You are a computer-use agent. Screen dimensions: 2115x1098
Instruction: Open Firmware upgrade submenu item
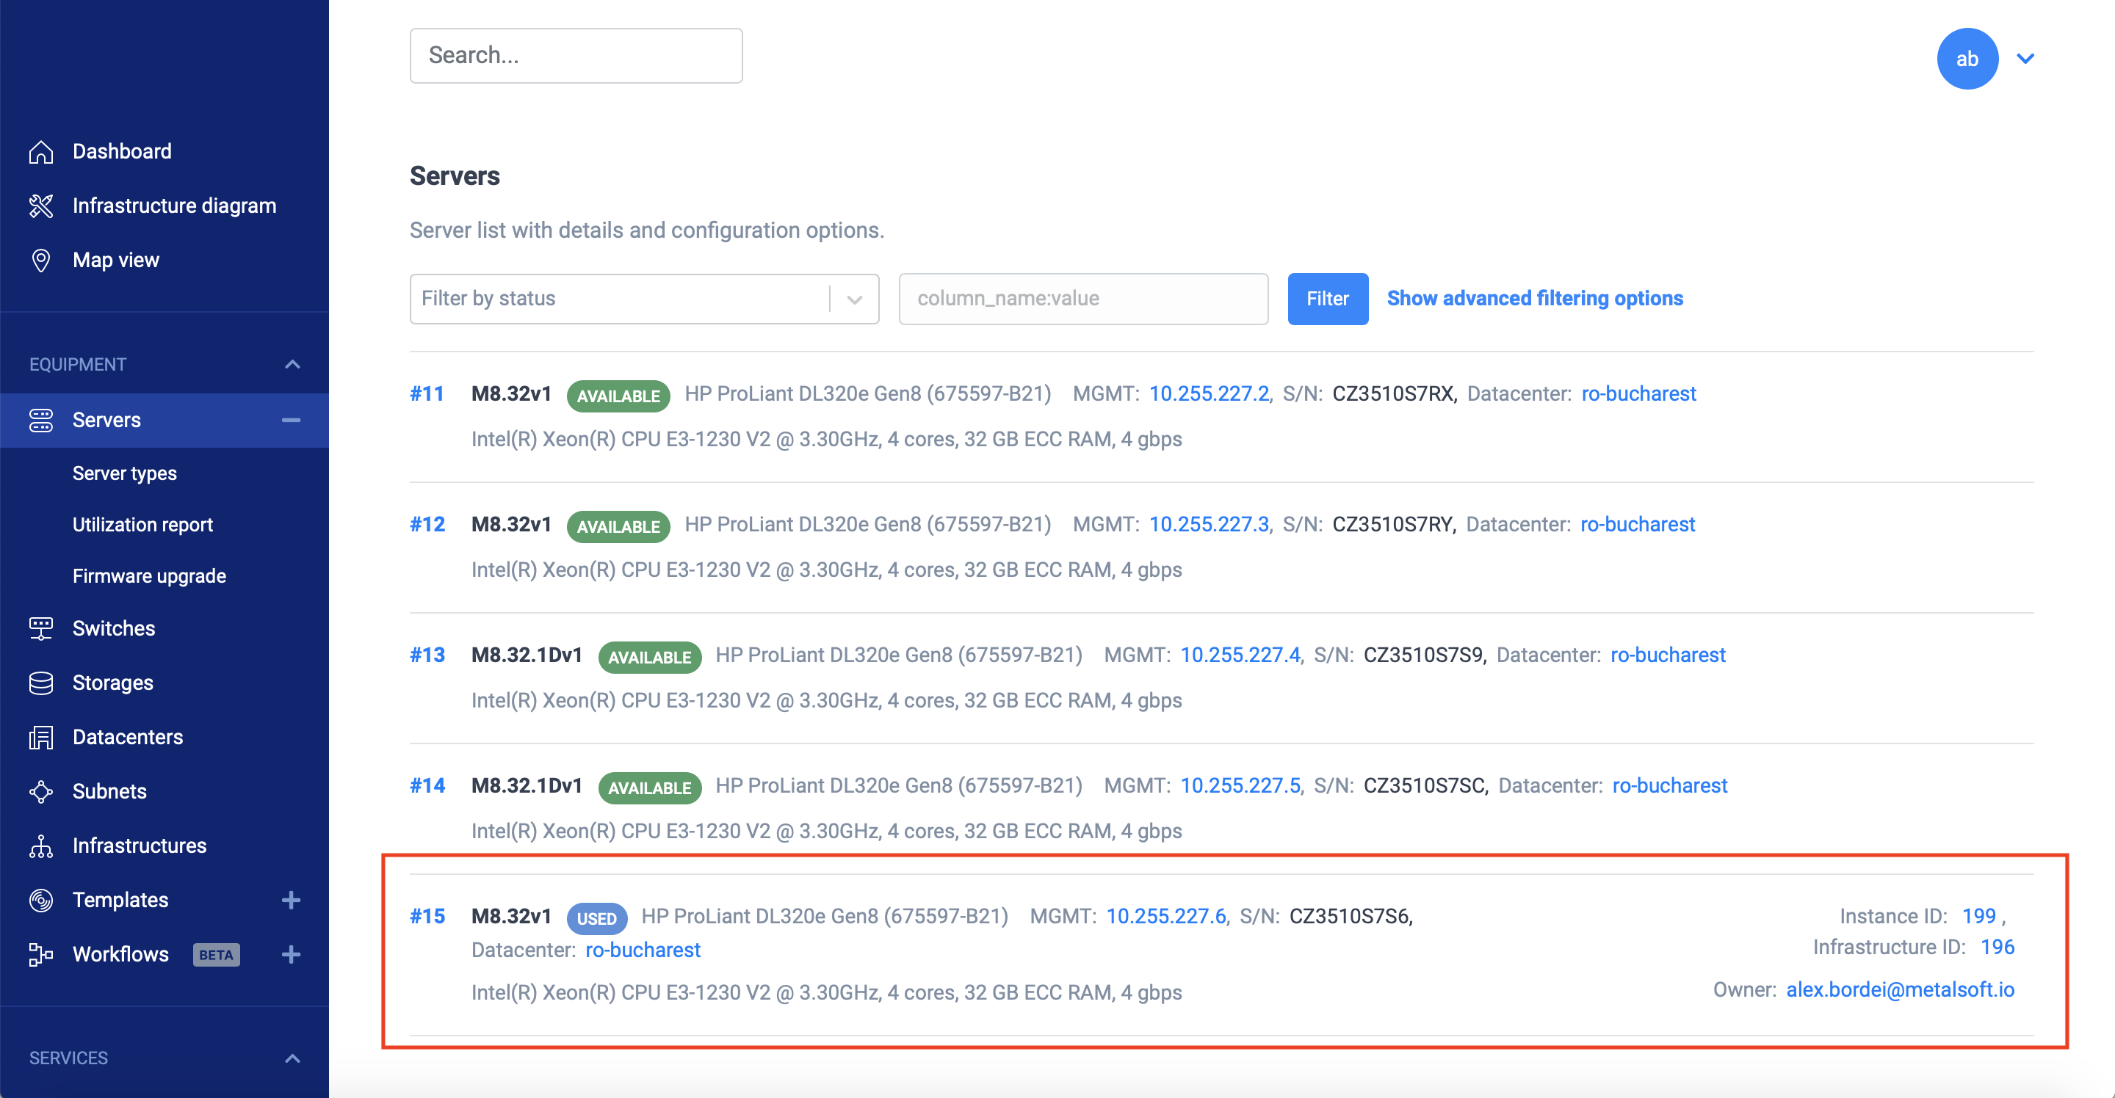point(148,576)
